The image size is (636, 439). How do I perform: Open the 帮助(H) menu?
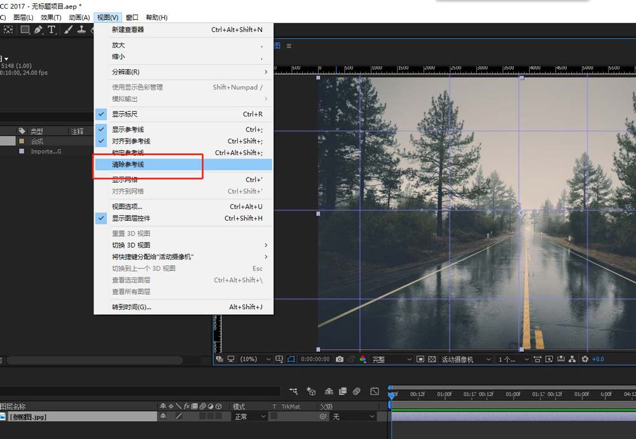[156, 17]
